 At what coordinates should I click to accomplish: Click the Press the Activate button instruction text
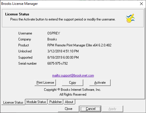[x=63, y=19]
